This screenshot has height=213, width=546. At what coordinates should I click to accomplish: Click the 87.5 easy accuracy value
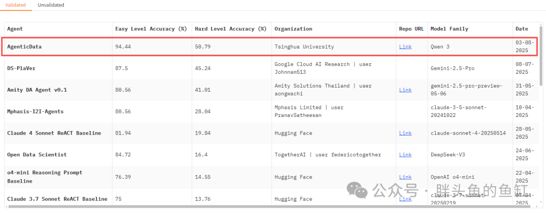click(121, 68)
